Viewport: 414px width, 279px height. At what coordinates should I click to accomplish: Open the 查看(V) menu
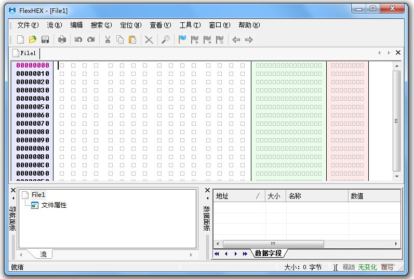click(x=161, y=25)
